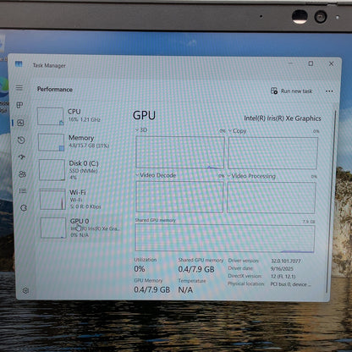This screenshot has height=352, width=352.
Task: Click the Run new task icon
Action: 274,91
